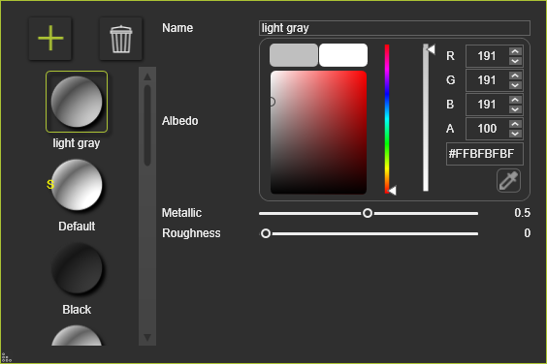This screenshot has width=547, height=364.
Task: Select the partially visible material below Black
Action: tap(77, 335)
